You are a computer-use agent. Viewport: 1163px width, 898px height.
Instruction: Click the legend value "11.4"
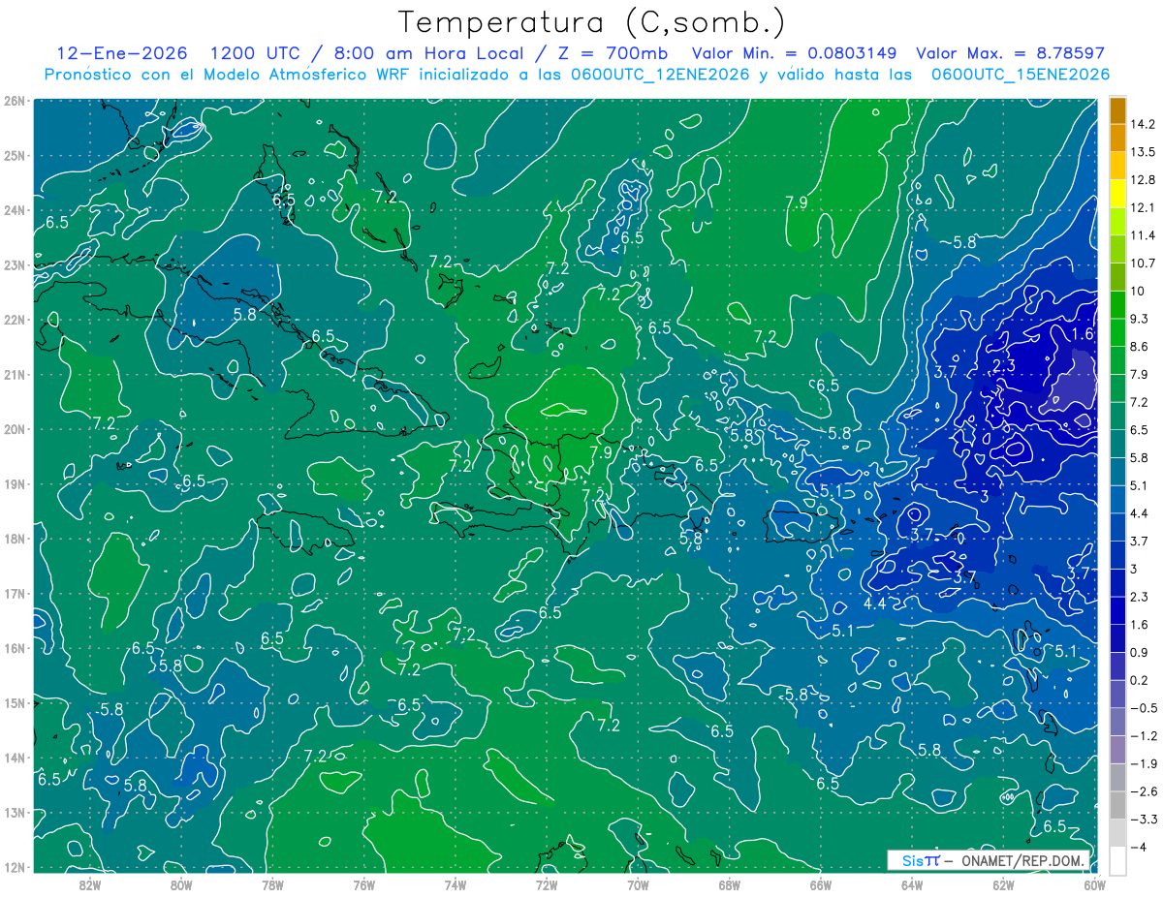click(1145, 235)
